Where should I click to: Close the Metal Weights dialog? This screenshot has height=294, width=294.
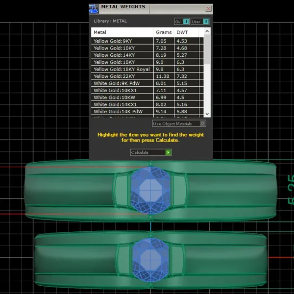pos(208,9)
